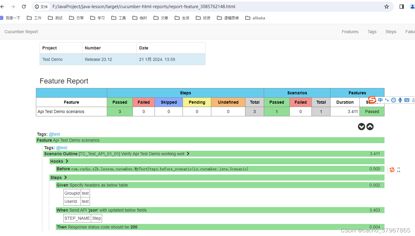Open the 日常 bookmark folder
This screenshot has width=415, height=236.
point(76,18)
